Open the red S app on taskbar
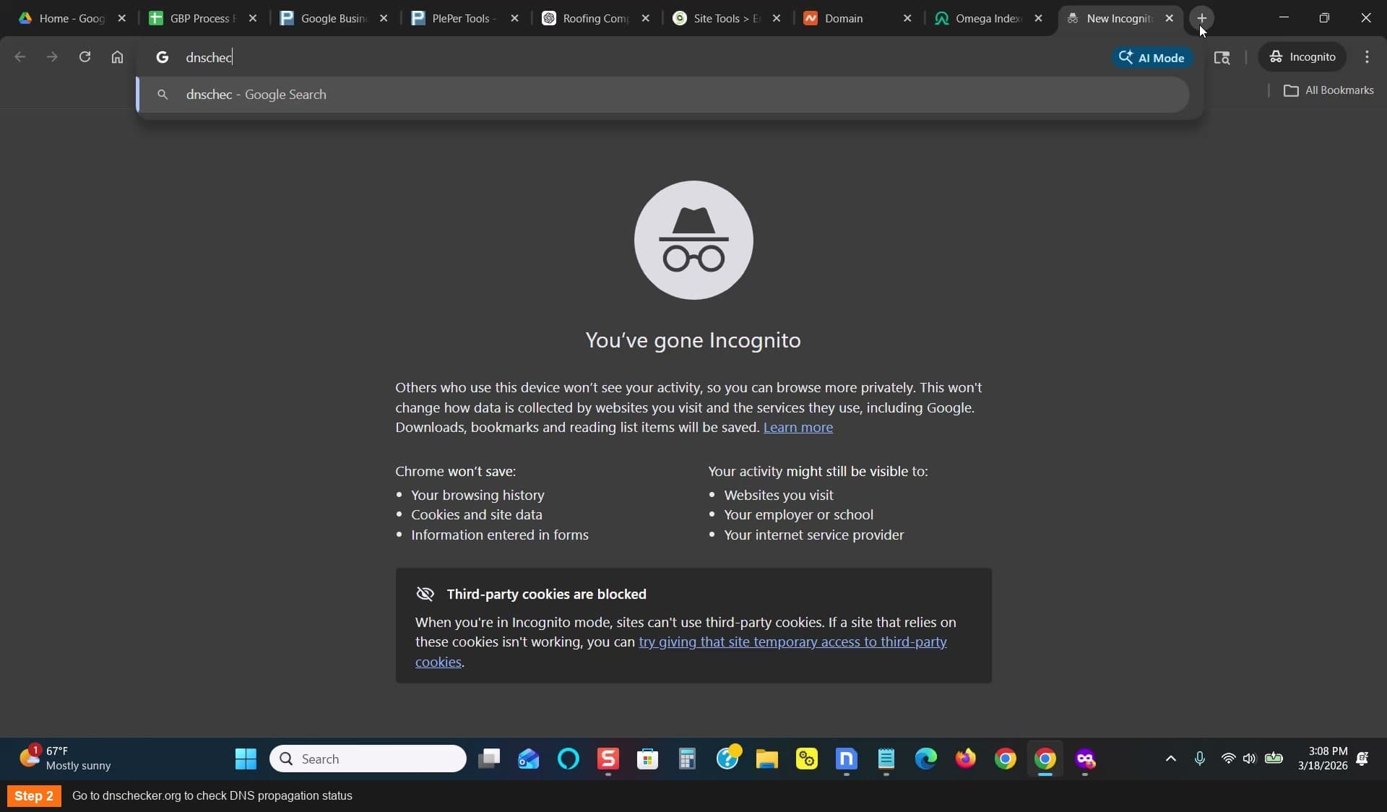Viewport: 1387px width, 812px height. pos(608,759)
